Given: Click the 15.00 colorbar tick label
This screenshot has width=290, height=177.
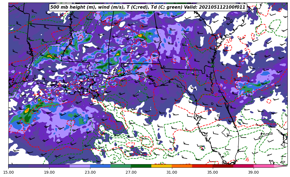Looking at the screenshot, I should coord(8,172).
